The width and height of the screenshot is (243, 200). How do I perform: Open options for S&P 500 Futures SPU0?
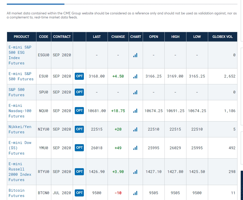[x=79, y=92]
